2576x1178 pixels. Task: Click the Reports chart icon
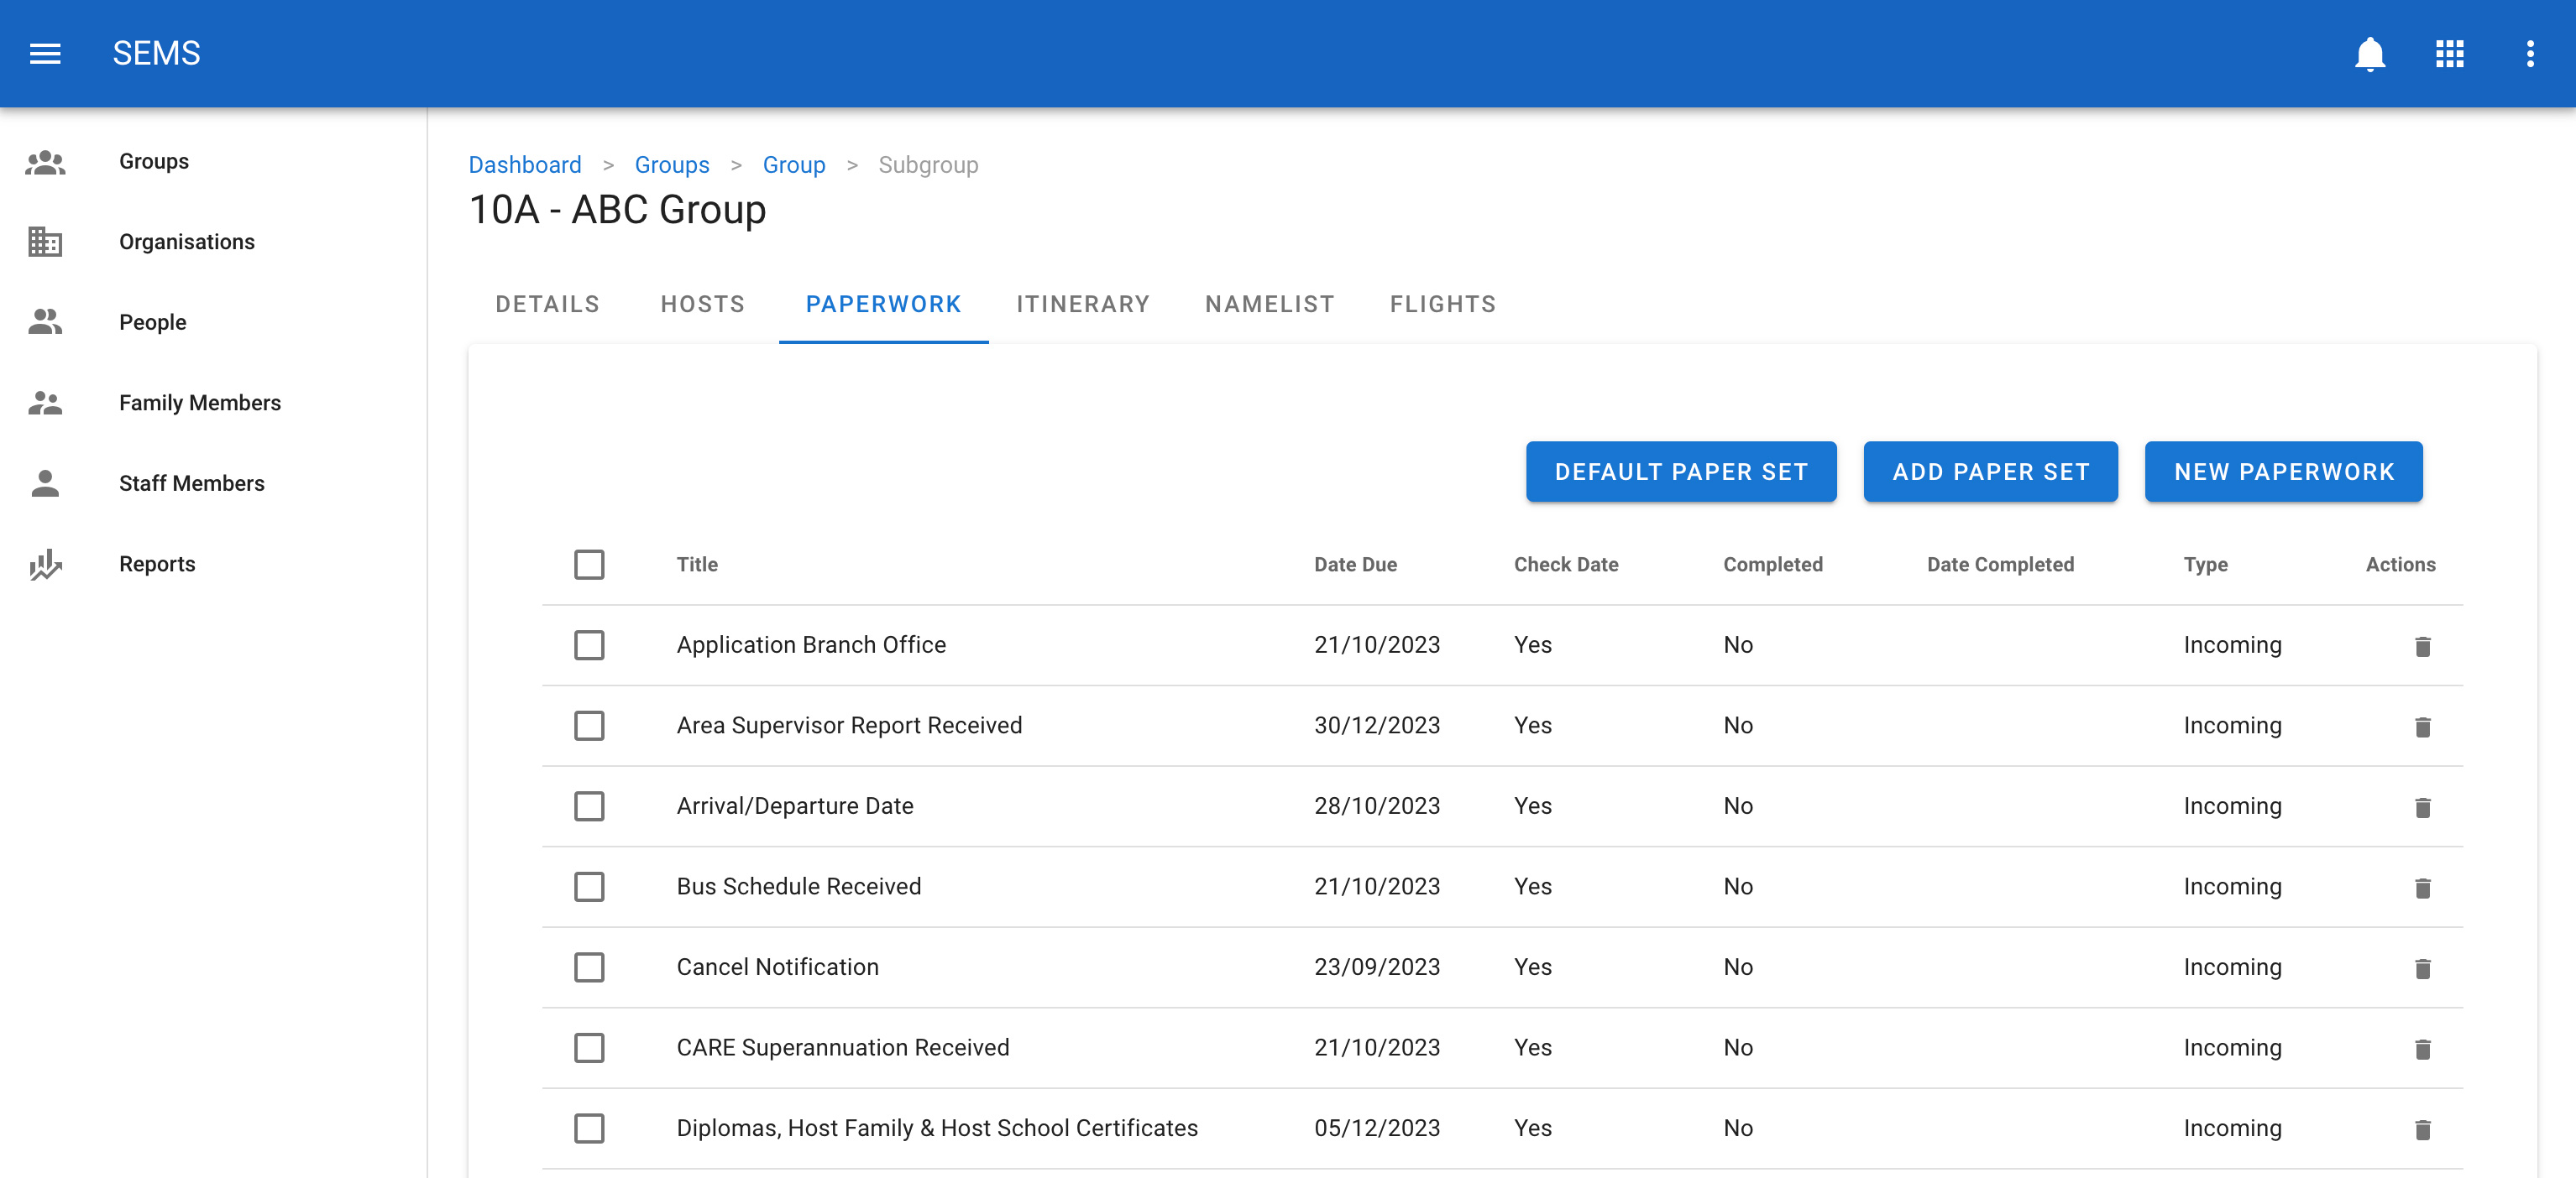pyautogui.click(x=45, y=565)
